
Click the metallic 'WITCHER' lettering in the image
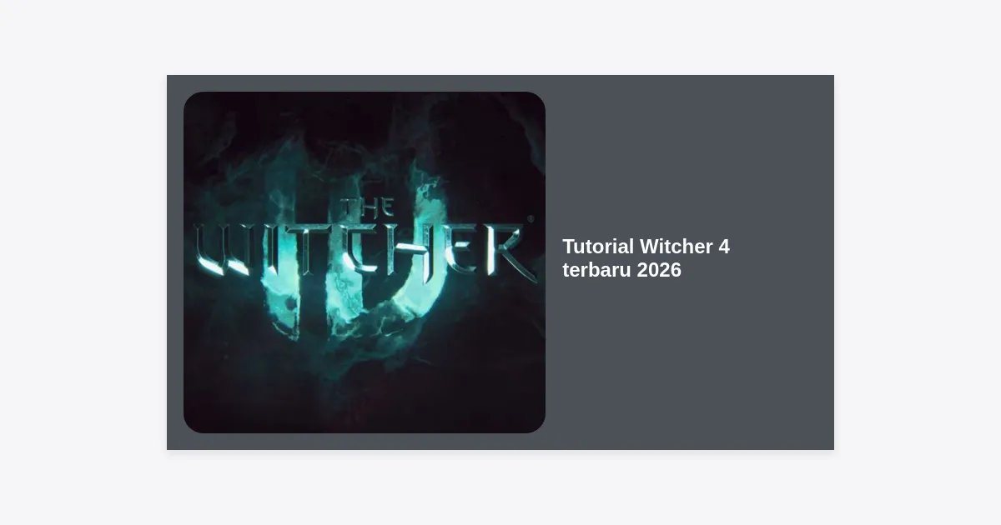pyautogui.click(x=365, y=250)
